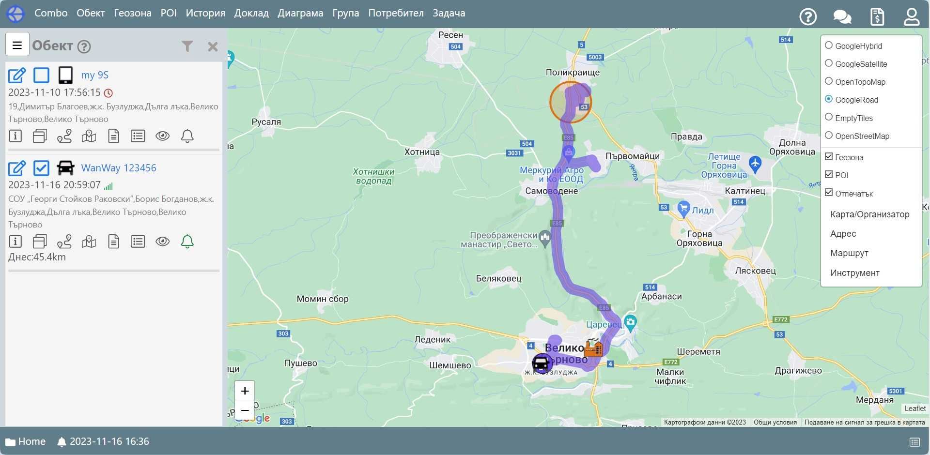Toggle the Геозона overlay checkbox
This screenshot has height=455, width=930.
[829, 157]
